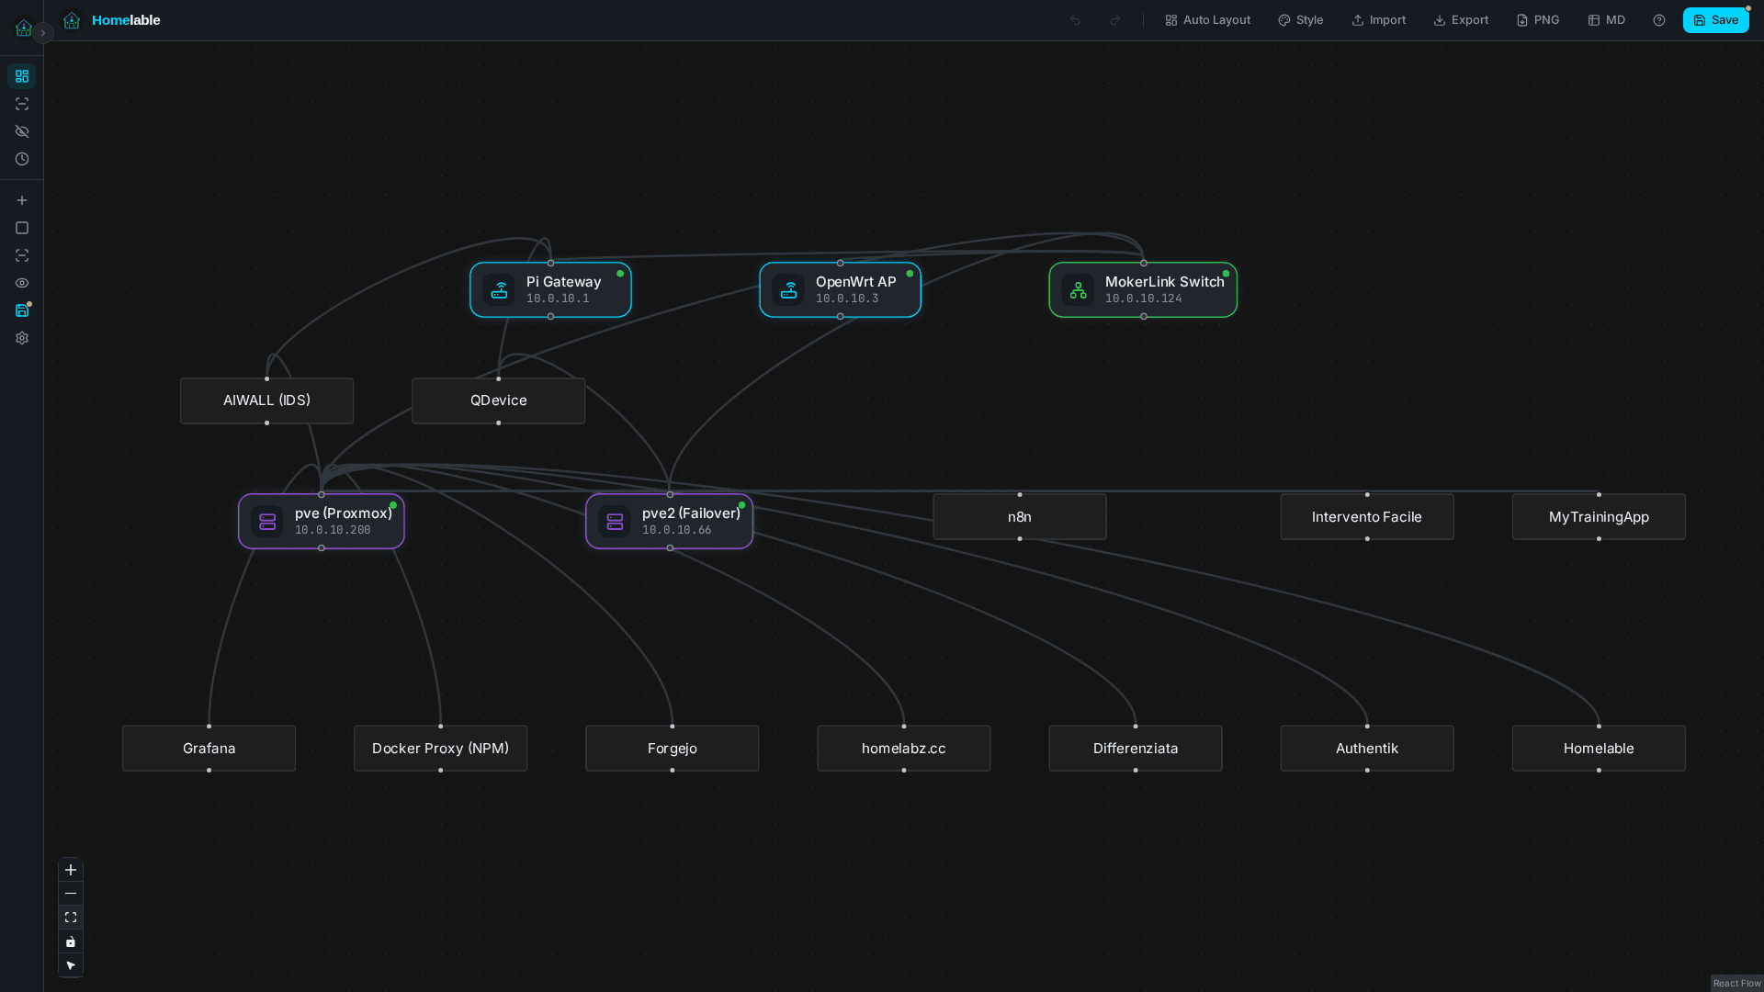
Task: Click the history clock icon in the sidebar
Action: (x=22, y=159)
